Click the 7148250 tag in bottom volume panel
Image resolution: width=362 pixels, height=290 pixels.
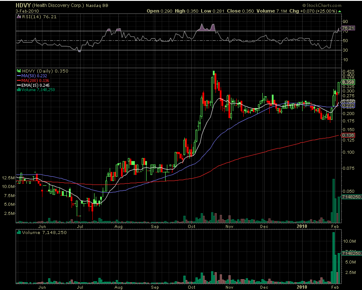(x=352, y=253)
